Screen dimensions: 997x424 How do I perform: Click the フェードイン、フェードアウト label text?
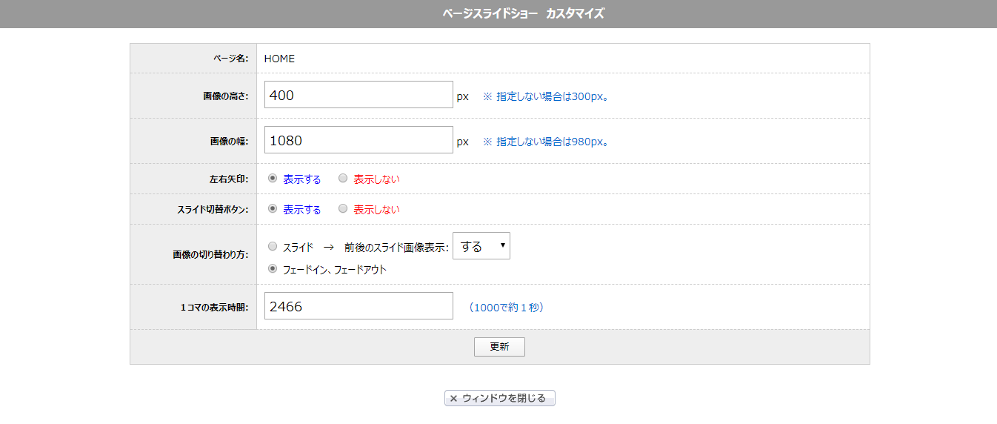(x=335, y=270)
